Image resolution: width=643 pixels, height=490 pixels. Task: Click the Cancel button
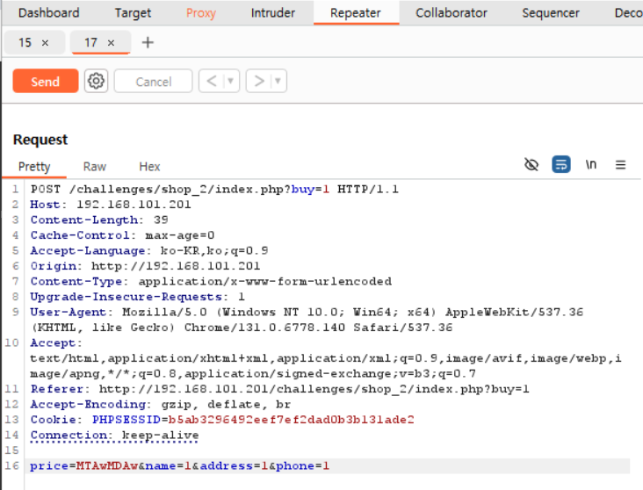(x=154, y=81)
